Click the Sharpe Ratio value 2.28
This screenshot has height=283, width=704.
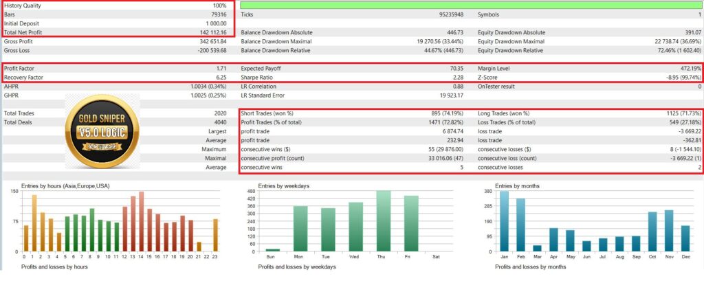point(457,78)
